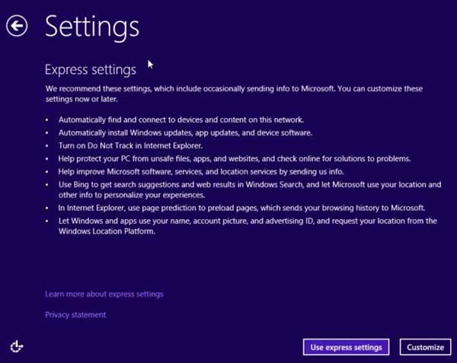
Task: Click the Express settings heading
Action: pyautogui.click(x=91, y=69)
